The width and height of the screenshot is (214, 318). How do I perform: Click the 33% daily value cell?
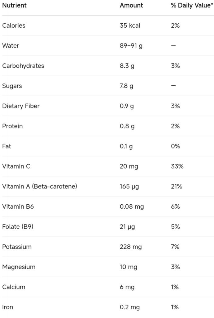coord(177,166)
